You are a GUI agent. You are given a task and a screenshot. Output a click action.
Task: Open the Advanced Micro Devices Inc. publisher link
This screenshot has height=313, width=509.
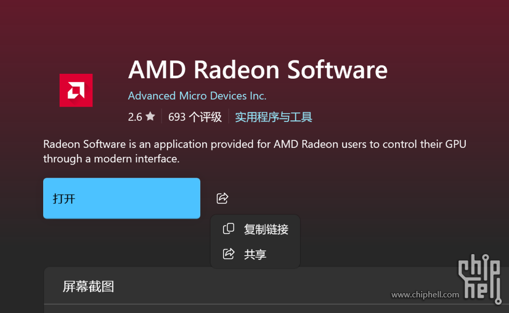(197, 96)
